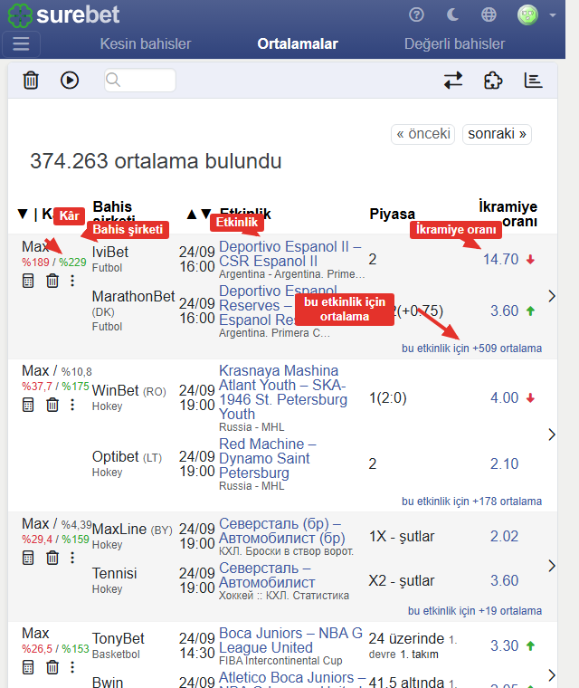Open +178 ortalama for this event link
The height and width of the screenshot is (688, 579).
pos(471,502)
